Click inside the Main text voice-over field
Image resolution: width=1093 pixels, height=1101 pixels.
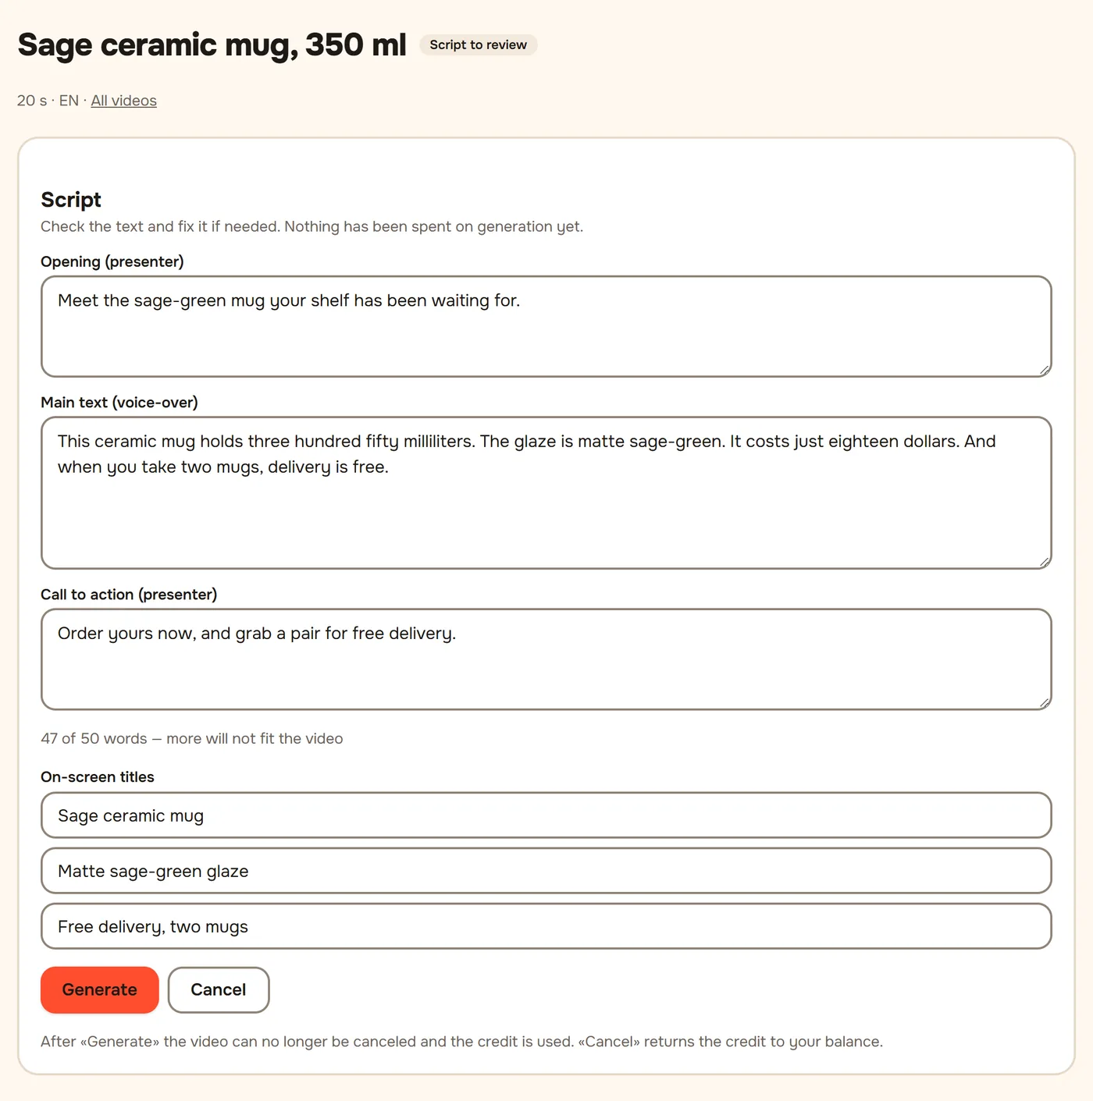click(546, 492)
